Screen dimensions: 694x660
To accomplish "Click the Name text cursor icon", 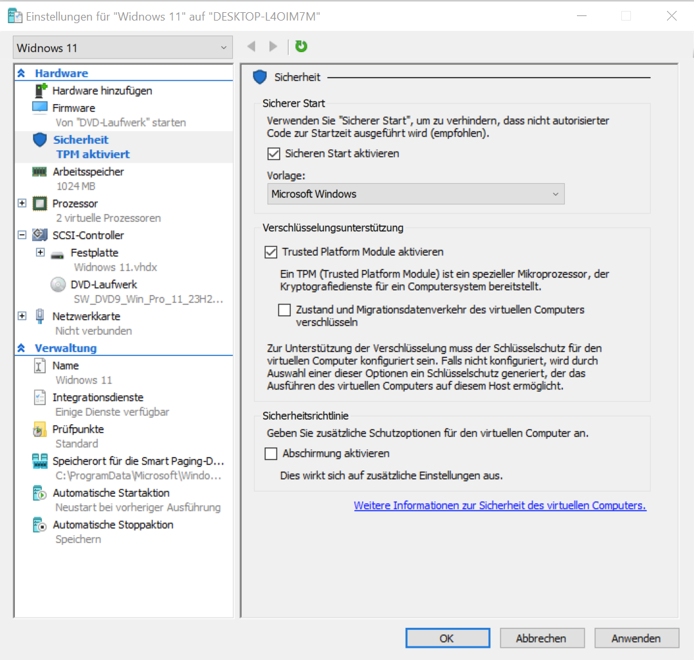I will pyautogui.click(x=39, y=366).
